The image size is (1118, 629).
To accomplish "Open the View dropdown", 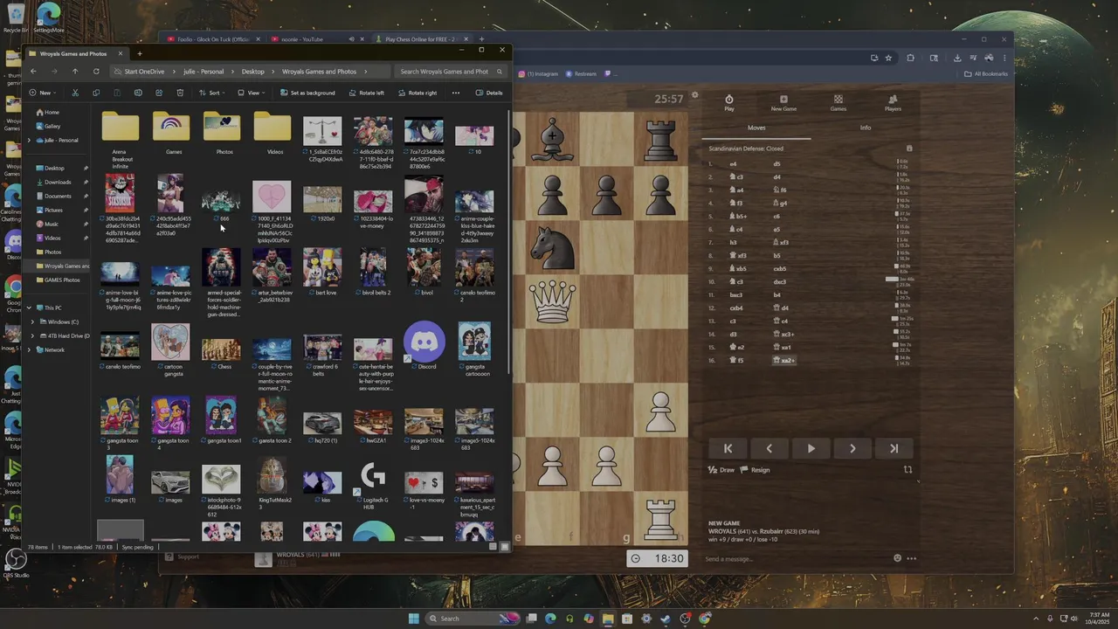I will (x=252, y=93).
